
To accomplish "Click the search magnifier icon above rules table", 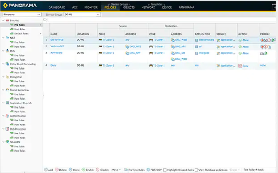I will (x=46, y=20).
